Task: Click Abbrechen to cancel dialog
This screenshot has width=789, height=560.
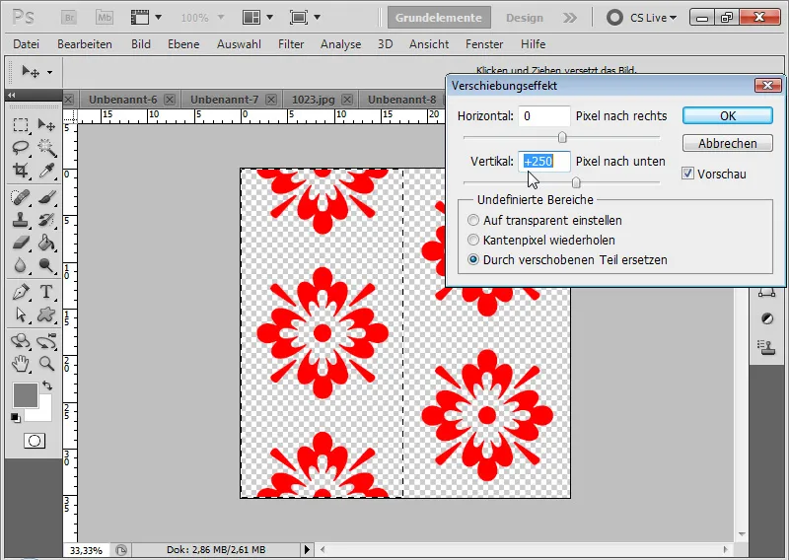Action: click(728, 143)
